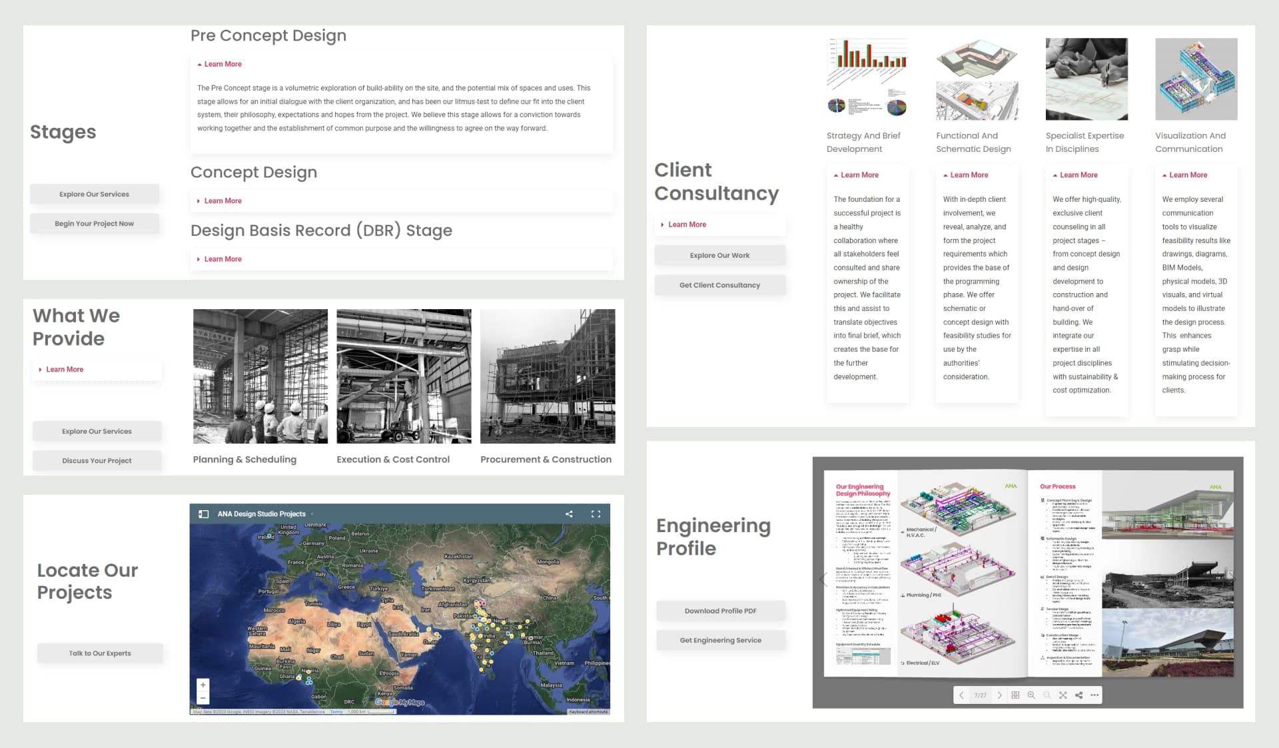Click the page number stepper in profile viewer

coord(982,695)
